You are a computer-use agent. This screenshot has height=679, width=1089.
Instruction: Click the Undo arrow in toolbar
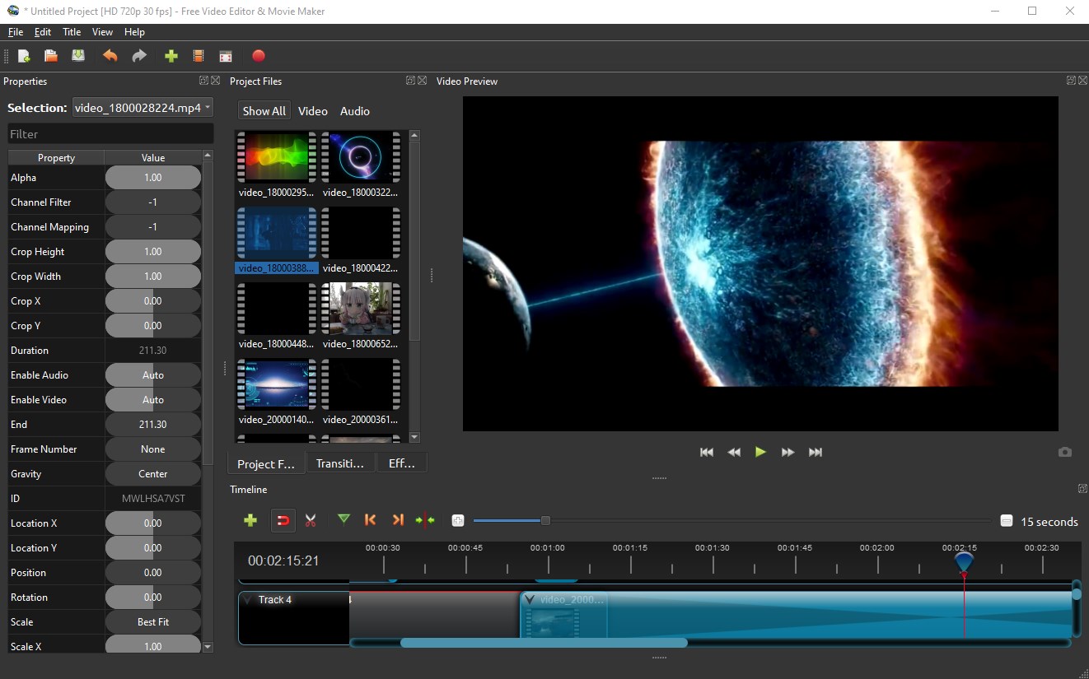point(110,56)
